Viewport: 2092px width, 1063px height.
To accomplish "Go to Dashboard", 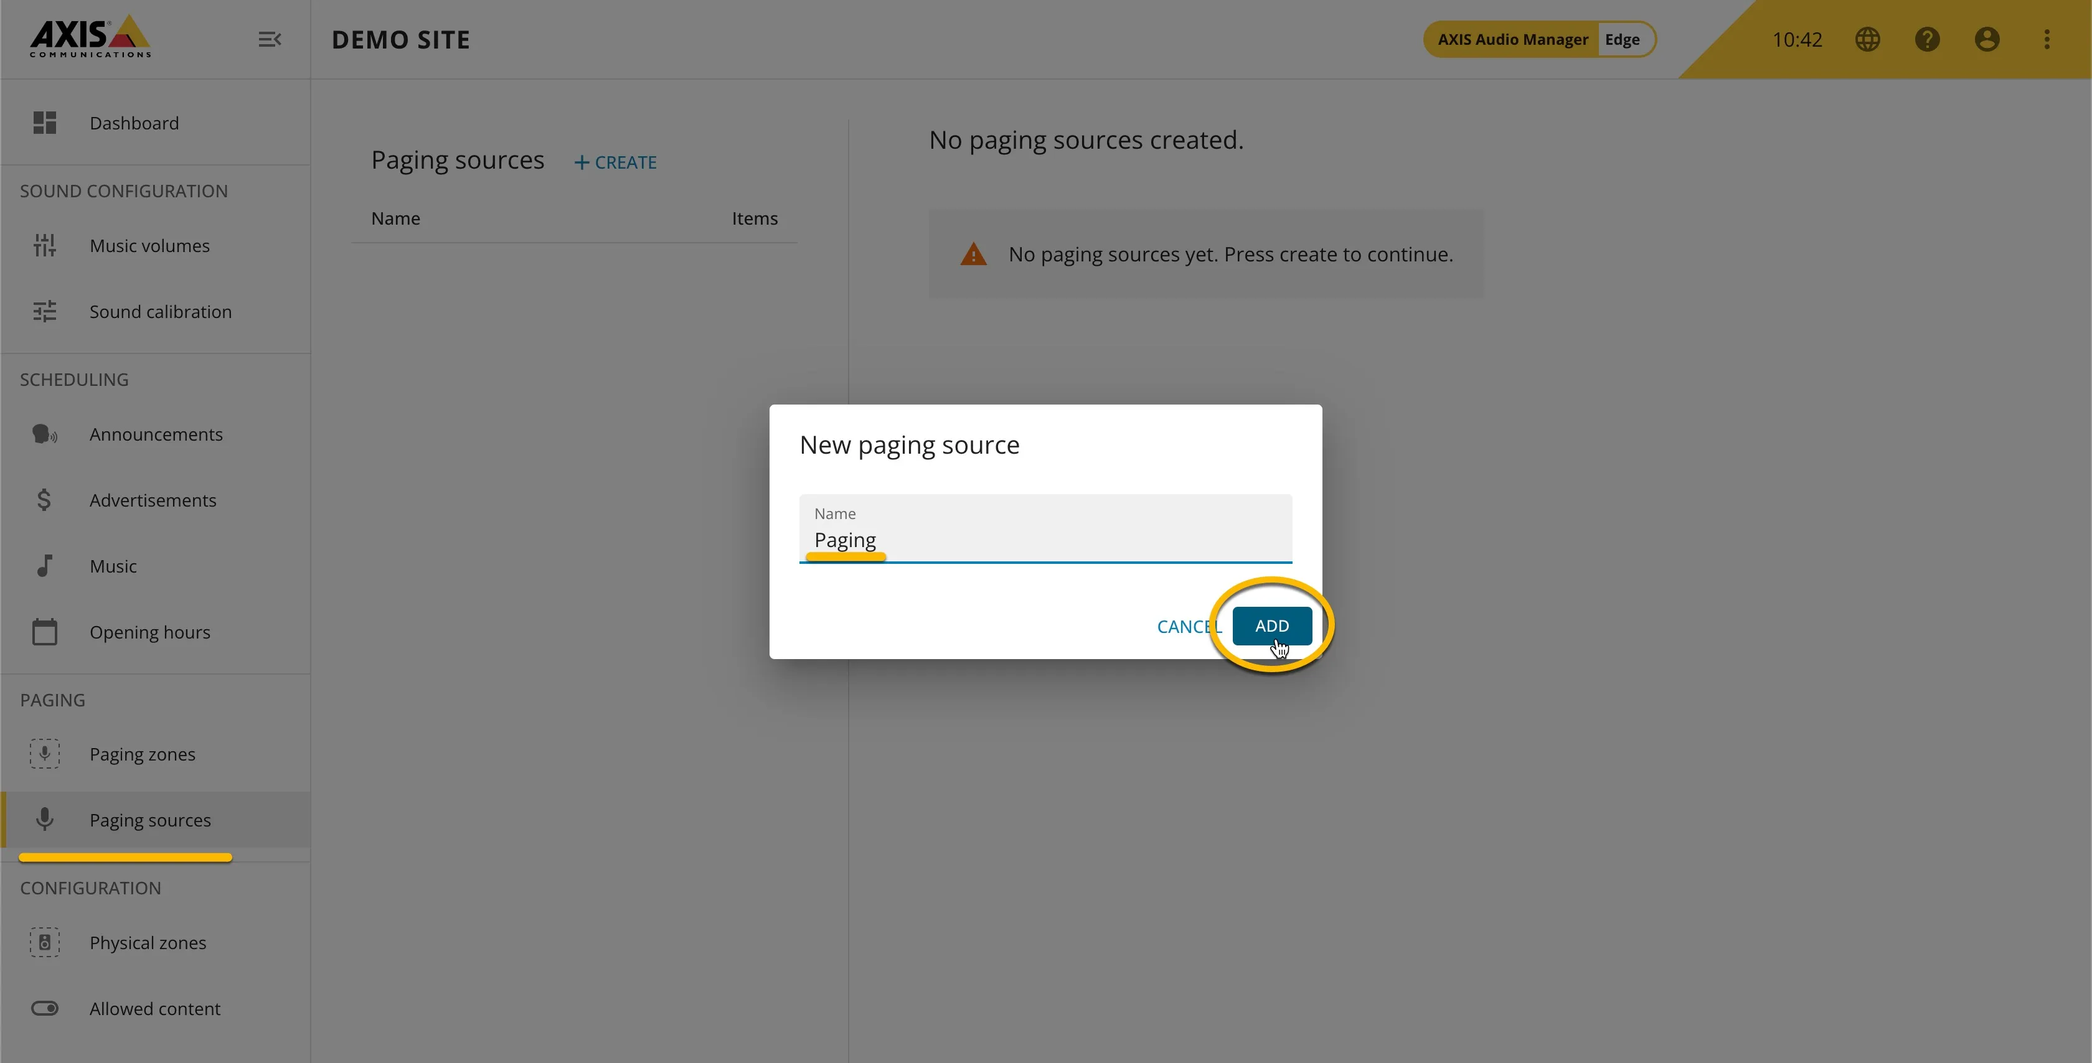I will [x=155, y=123].
